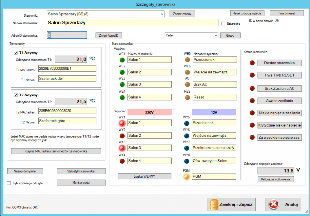Click the WY3 Salon 3 output LED
310x216 pixels.
pyautogui.click(x=122, y=148)
